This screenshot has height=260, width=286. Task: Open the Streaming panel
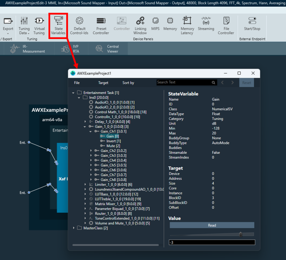tap(206, 24)
